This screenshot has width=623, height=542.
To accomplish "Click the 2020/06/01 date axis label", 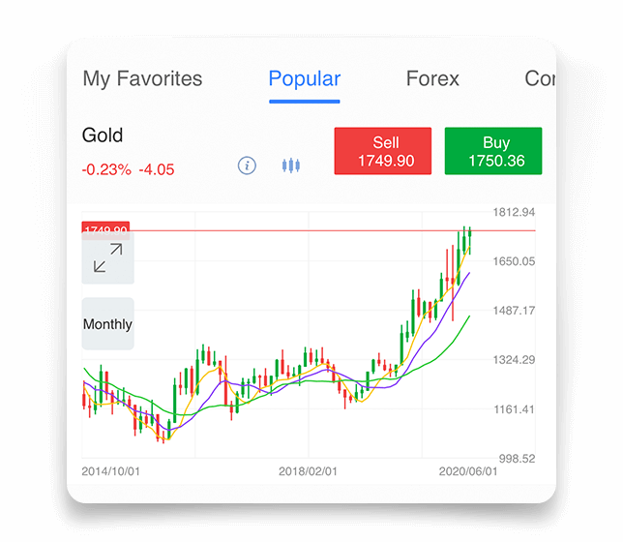I will coord(468,471).
